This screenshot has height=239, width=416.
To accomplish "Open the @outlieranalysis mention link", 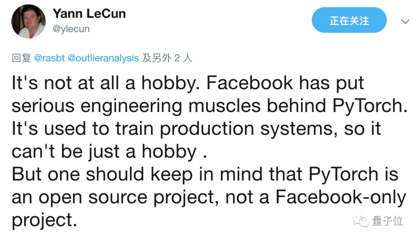I will [103, 58].
